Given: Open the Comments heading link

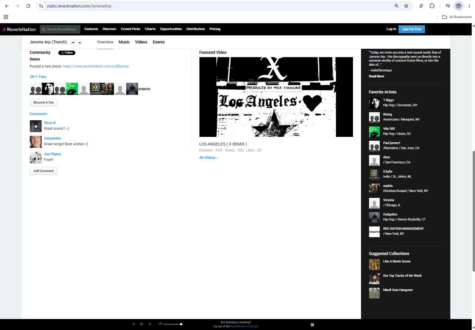Looking at the screenshot, I should coord(38,114).
